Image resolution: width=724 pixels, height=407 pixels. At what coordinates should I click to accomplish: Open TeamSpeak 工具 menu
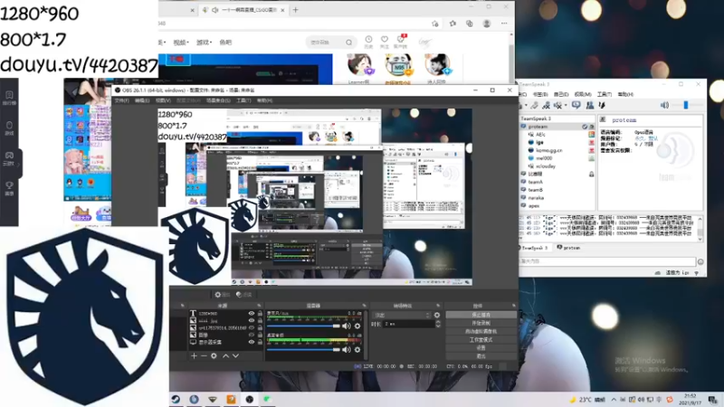click(605, 94)
